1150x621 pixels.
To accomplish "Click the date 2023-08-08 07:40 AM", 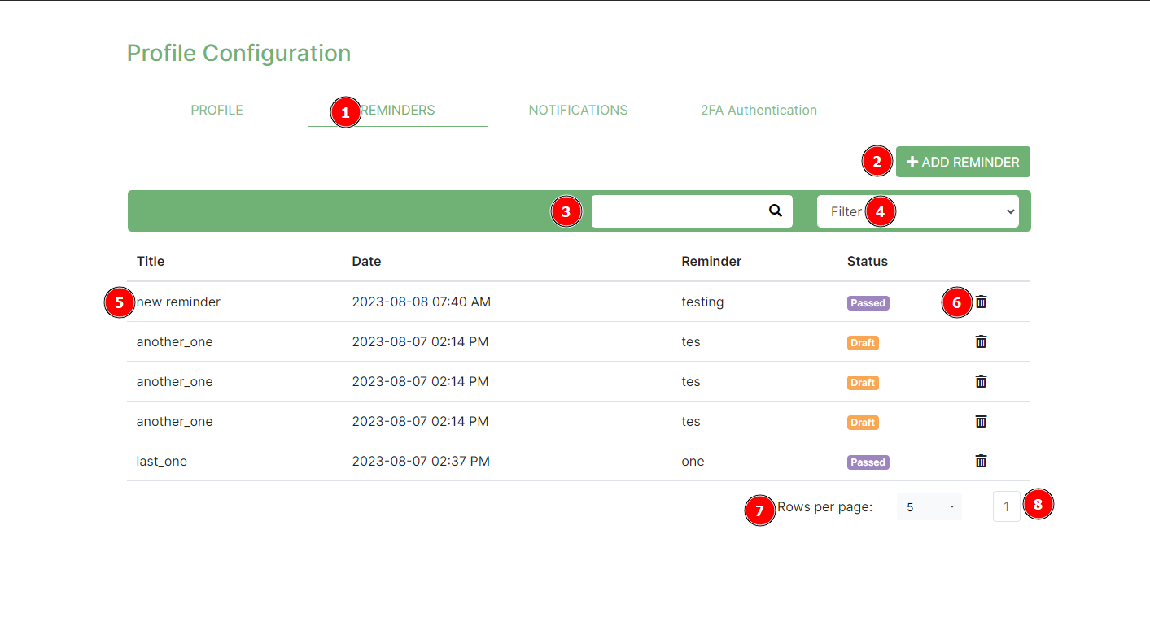I will (x=422, y=302).
